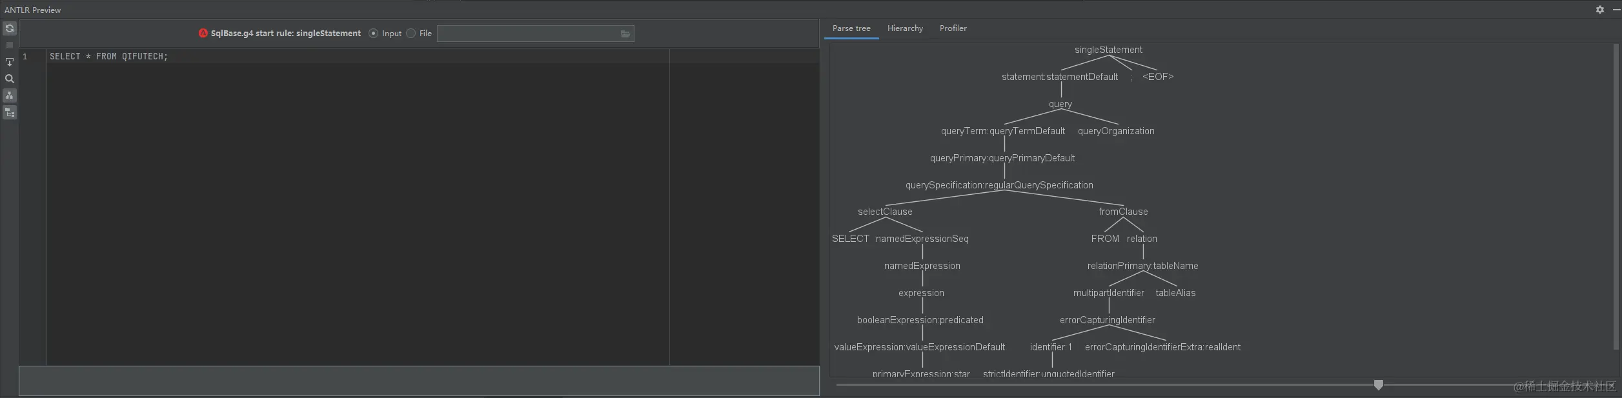The width and height of the screenshot is (1622, 398).
Task: Select the booleanExpression:predicated node
Action: click(920, 320)
